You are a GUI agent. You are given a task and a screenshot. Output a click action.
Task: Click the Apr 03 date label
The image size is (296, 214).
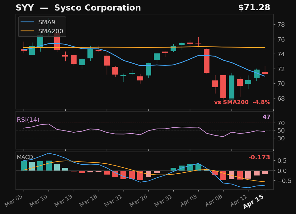[188, 201]
